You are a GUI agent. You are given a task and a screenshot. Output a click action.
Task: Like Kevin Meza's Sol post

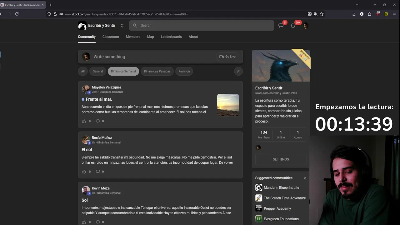pyautogui.click(x=84, y=222)
